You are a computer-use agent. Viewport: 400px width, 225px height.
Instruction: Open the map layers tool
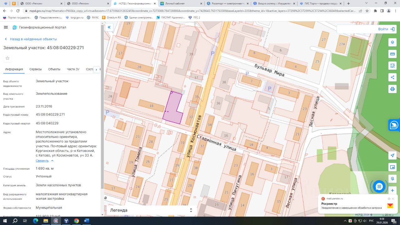click(x=392, y=42)
